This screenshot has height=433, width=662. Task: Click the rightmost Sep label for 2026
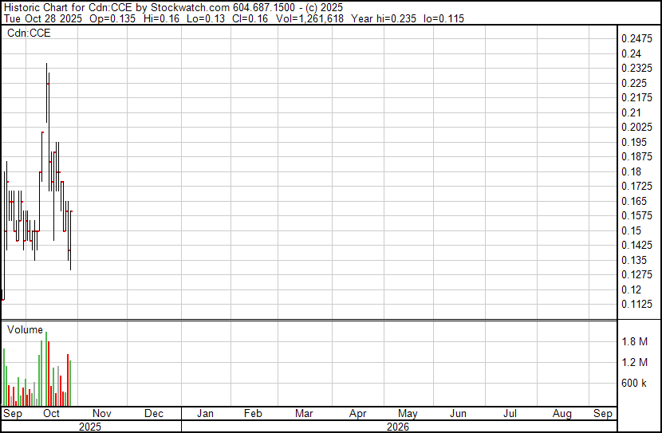[x=603, y=413]
